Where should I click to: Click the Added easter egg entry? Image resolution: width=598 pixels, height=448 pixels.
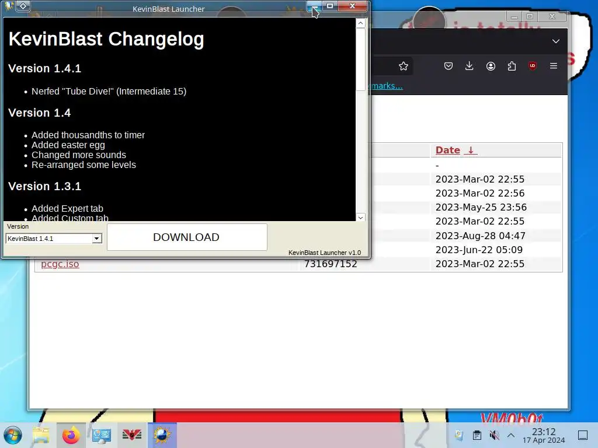[x=68, y=145]
